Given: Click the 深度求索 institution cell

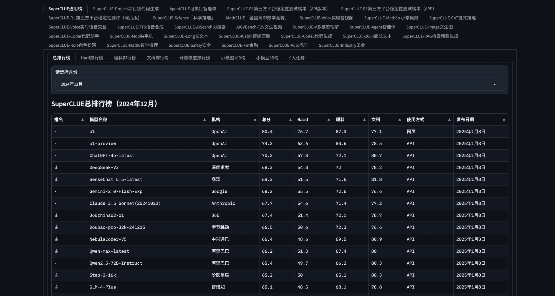Looking at the screenshot, I should coord(234,167).
